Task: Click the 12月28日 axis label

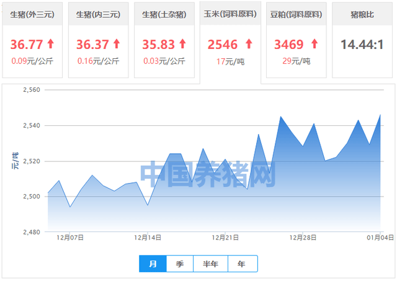Action: pos(303,238)
